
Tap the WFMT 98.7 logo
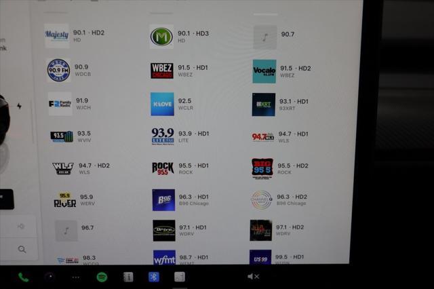pyautogui.click(x=164, y=257)
